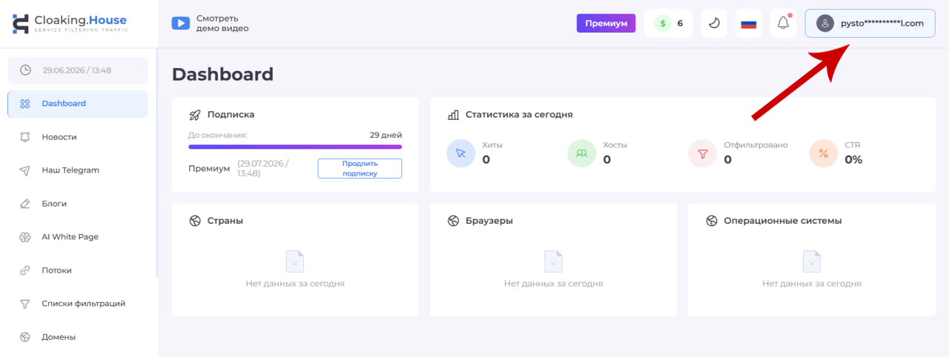Click the Премиум button in header

point(606,23)
